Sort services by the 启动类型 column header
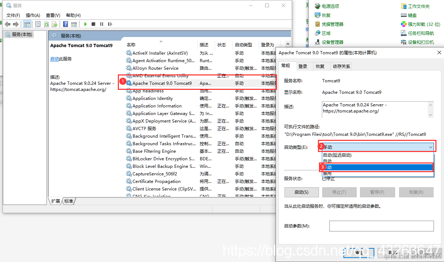The image size is (444, 262). [246, 45]
